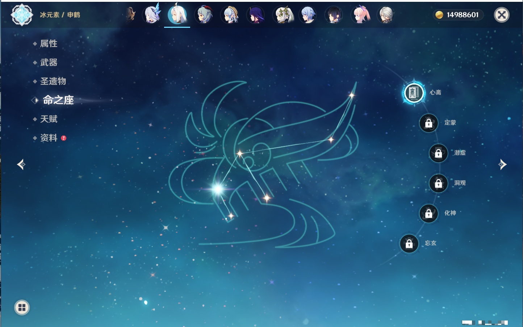Switch to the teal-haired avatar with red horns

204,15
